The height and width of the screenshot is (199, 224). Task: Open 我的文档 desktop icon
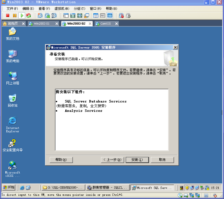(x=13, y=34)
